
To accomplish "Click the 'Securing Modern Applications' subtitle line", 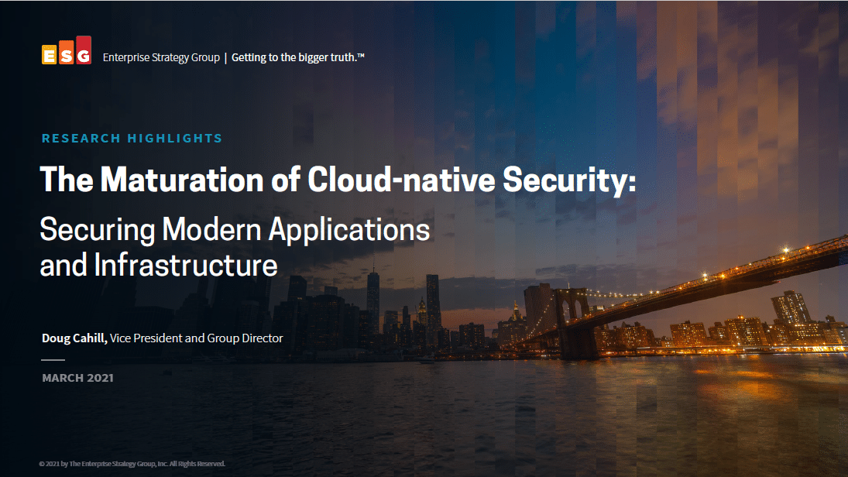I will (x=235, y=230).
